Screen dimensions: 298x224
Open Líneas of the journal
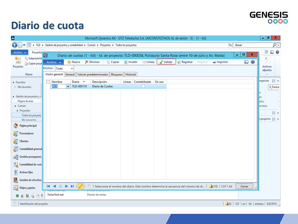(x=148, y=62)
